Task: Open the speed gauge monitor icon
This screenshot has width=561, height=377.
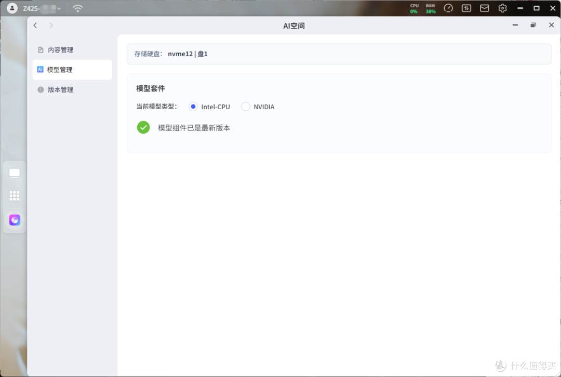Action: (448, 8)
